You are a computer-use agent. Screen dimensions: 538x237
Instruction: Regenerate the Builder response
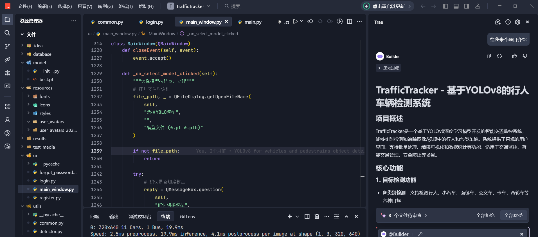(x=499, y=56)
